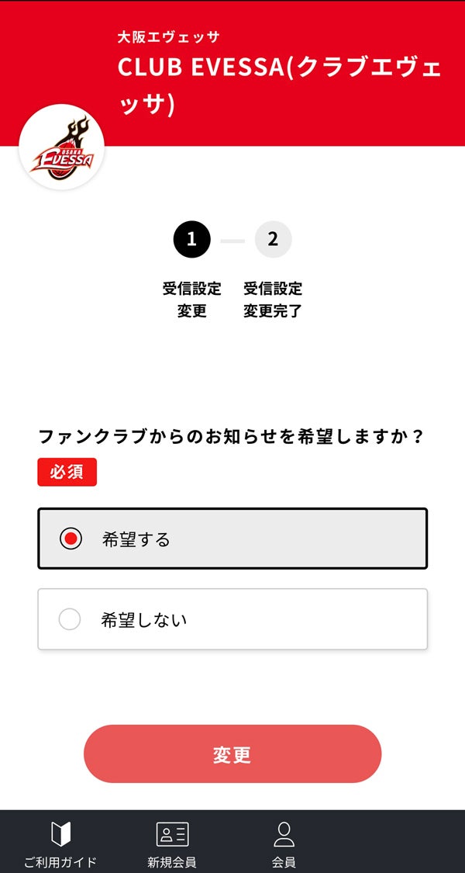The width and height of the screenshot is (465, 873).
Task: Select the gray step 2 circle
Action: (x=273, y=240)
